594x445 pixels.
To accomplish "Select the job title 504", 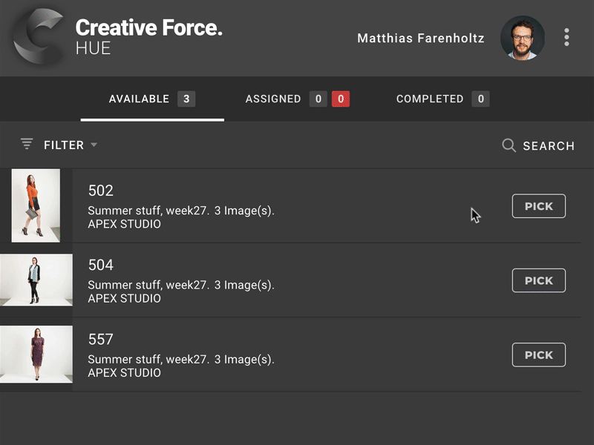I will click(101, 265).
